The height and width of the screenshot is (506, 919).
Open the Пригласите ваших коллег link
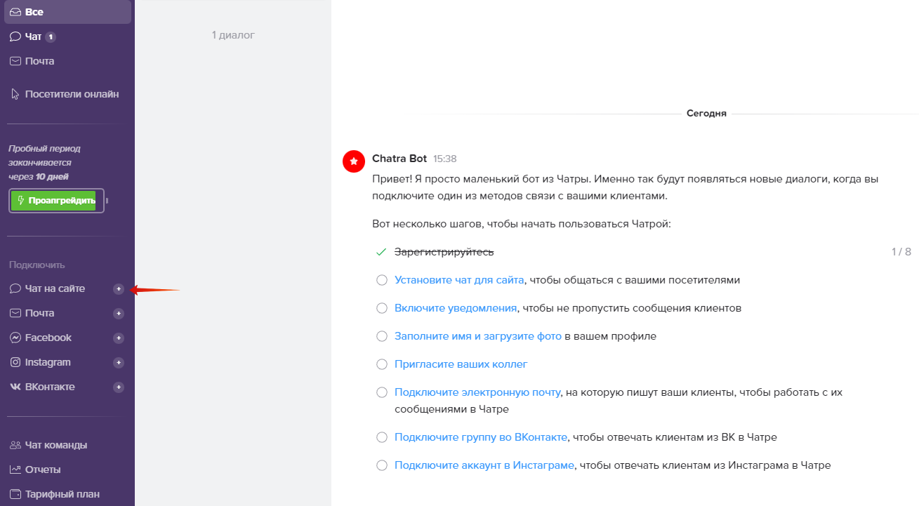pos(461,364)
